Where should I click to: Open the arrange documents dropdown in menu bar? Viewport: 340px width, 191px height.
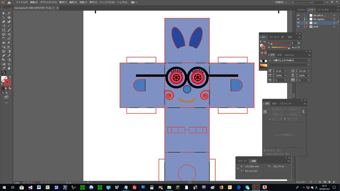pyautogui.click(x=134, y=3)
